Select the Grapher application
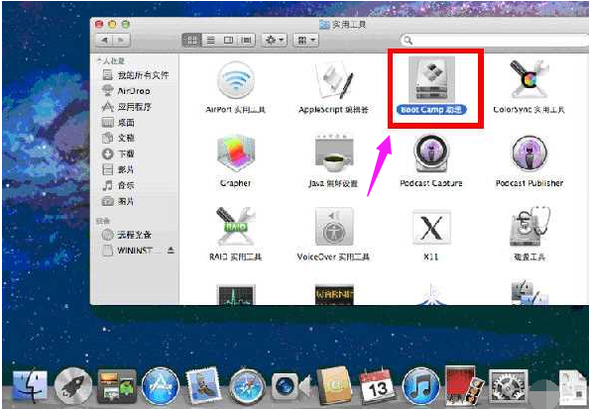 tap(236, 154)
